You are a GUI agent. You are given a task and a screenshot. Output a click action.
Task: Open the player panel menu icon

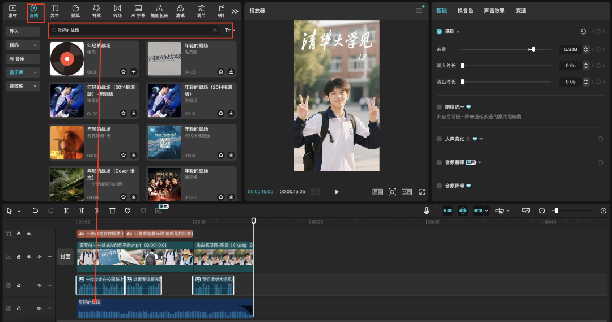pyautogui.click(x=419, y=11)
